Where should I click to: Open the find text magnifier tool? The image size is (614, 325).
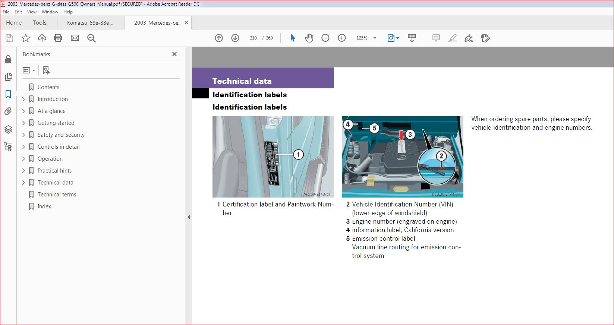coord(91,38)
